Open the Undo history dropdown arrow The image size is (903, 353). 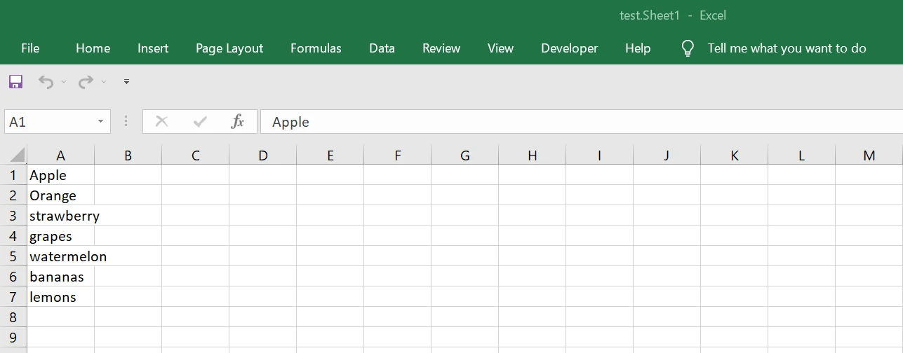pyautogui.click(x=64, y=82)
